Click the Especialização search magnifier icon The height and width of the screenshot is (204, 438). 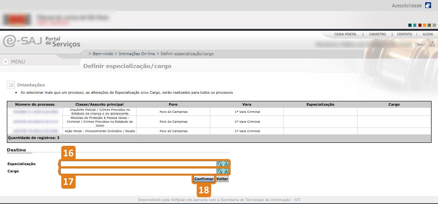pos(220,164)
